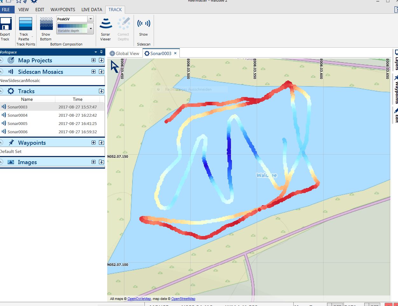Image resolution: width=398 pixels, height=306 pixels.
Task: Open the Track Palette tool
Action: [x=25, y=24]
